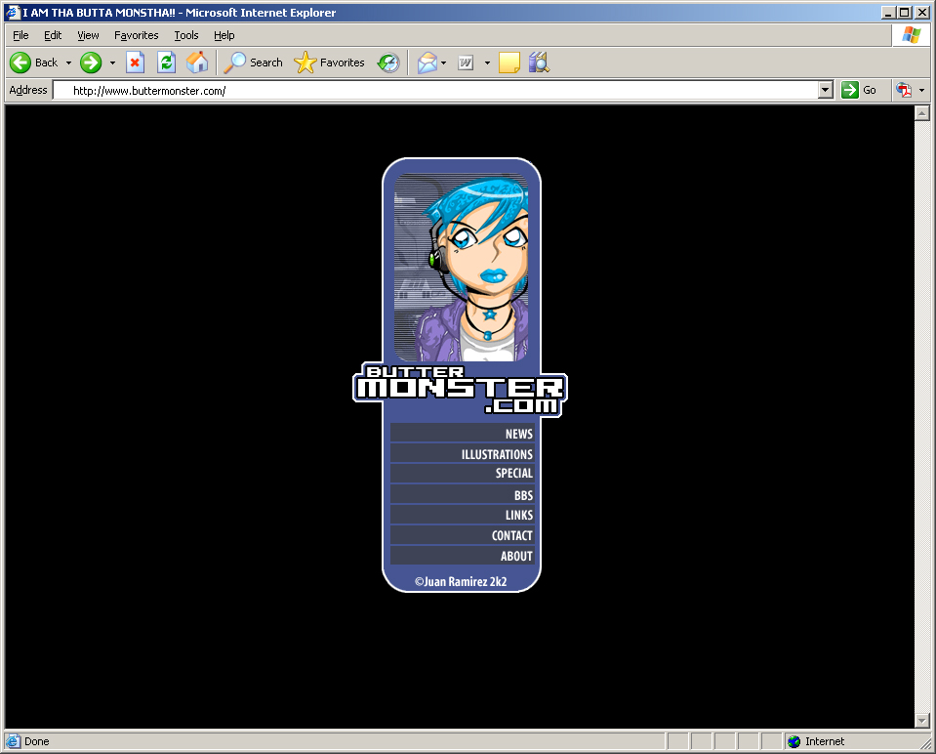Open the SPECIAL section link

point(463,473)
